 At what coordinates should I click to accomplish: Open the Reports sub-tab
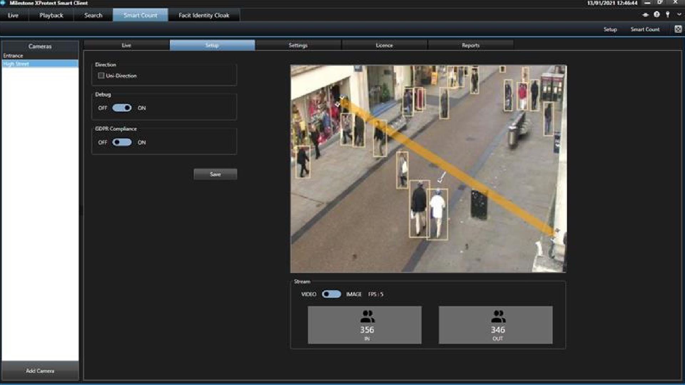coord(471,45)
